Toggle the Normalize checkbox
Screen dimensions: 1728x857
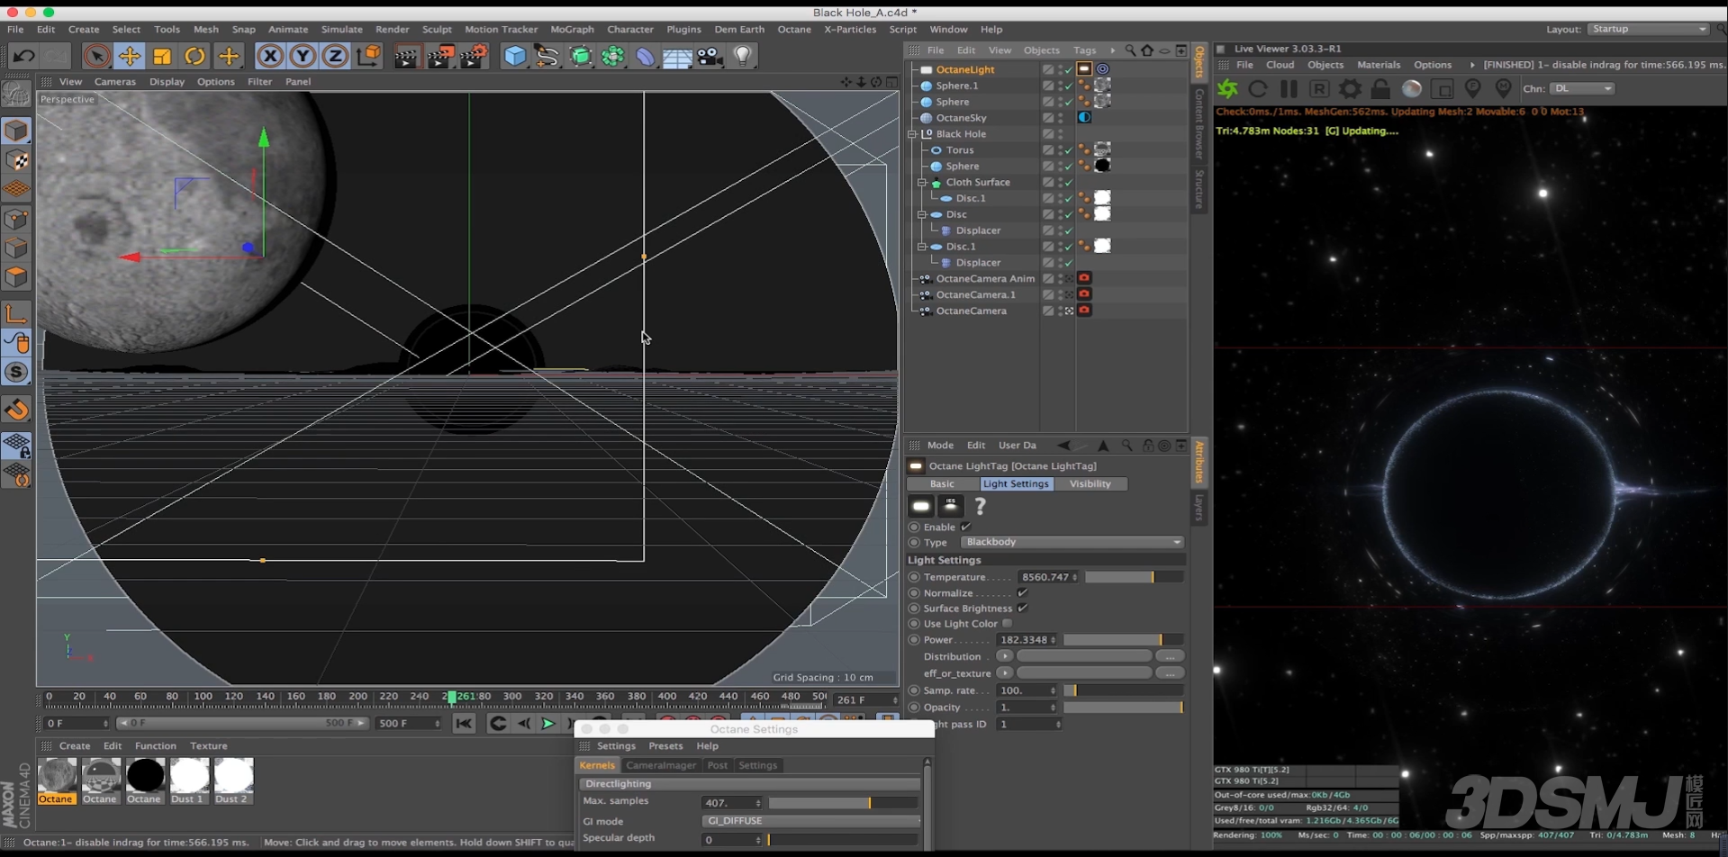click(1022, 592)
